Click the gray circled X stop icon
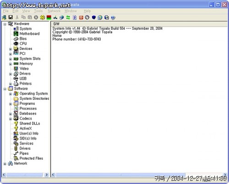Image resolution: width=229 pixels, height=184 pixels. pos(36,17)
